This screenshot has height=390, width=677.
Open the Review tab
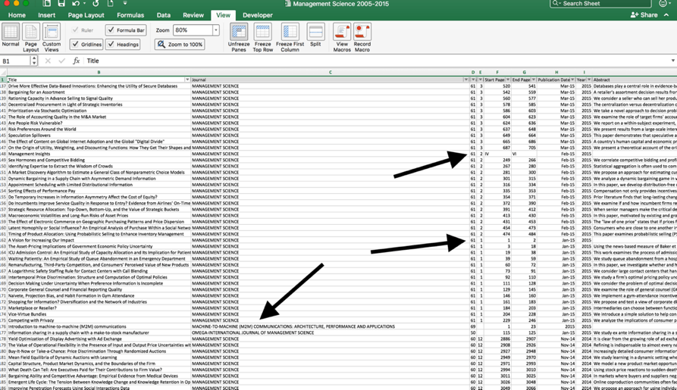(x=193, y=15)
